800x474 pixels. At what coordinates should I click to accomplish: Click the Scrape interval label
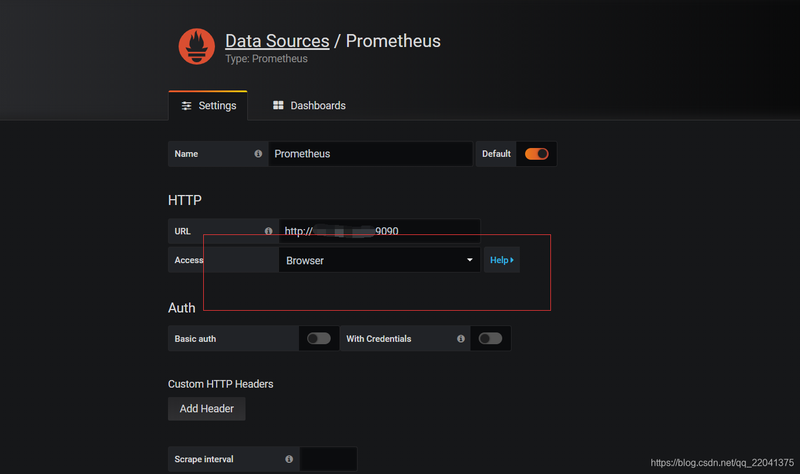[204, 459]
